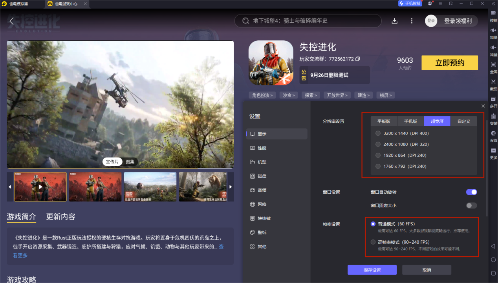This screenshot has height=283, width=498.
Task: Click the search field 地下城堡4
Action: tap(308, 21)
